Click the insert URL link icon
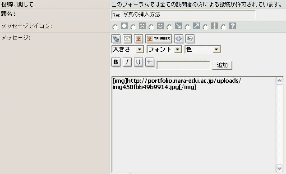 click(116, 39)
